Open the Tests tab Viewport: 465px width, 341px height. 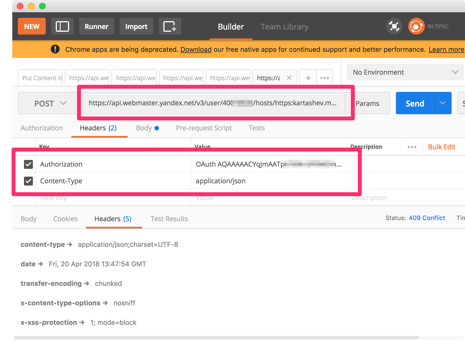[256, 128]
